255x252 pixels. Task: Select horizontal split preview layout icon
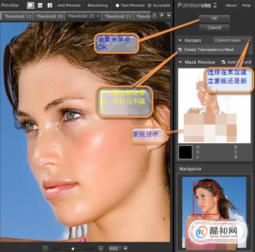40,5
